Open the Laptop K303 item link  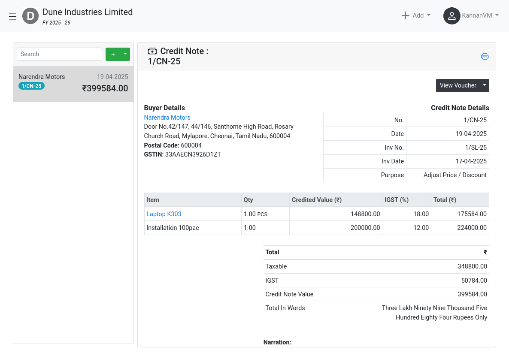164,214
